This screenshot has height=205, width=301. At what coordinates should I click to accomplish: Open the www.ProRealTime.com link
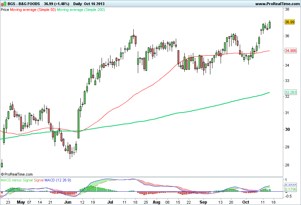(277, 4)
